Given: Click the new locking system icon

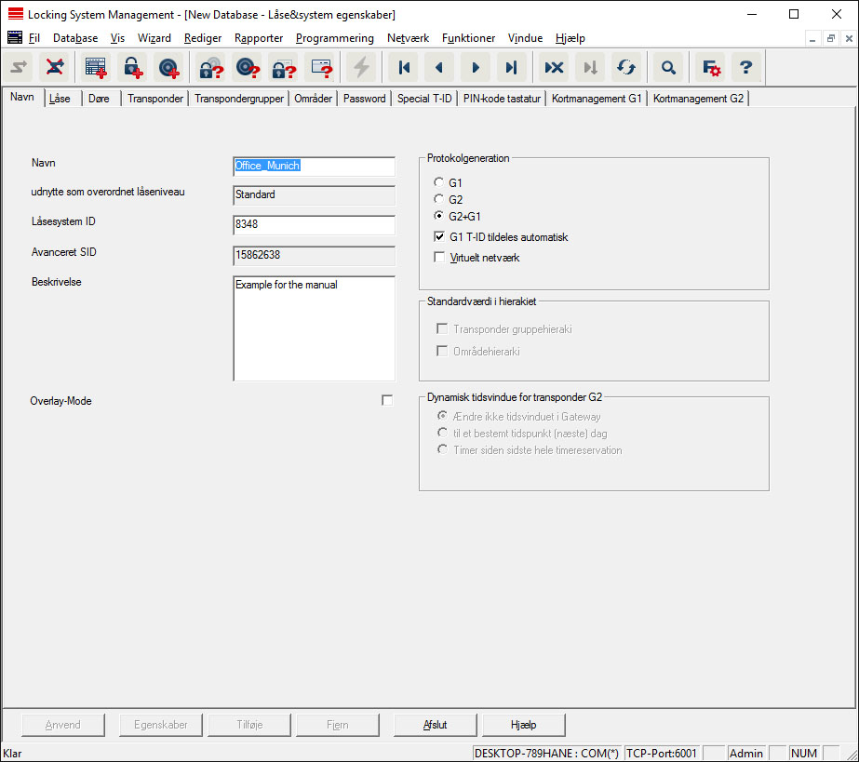Looking at the screenshot, I should click(x=95, y=67).
